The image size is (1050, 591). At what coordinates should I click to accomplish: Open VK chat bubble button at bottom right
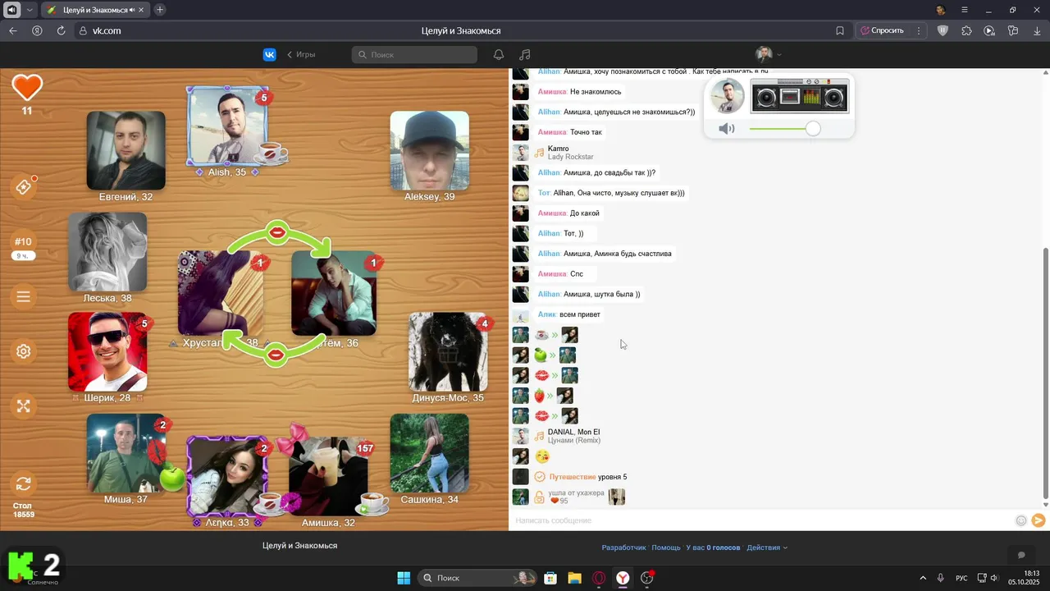(x=1021, y=556)
